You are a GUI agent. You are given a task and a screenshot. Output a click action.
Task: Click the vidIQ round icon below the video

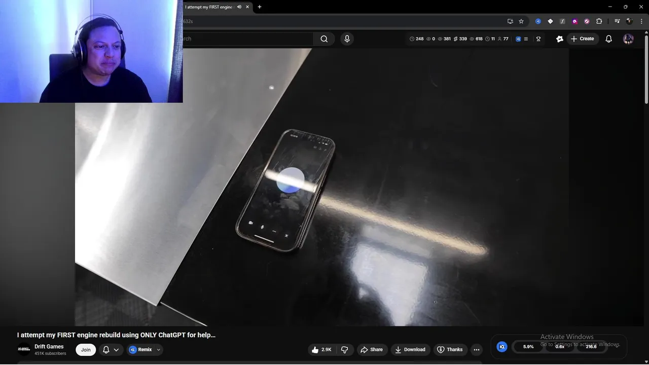(502, 347)
